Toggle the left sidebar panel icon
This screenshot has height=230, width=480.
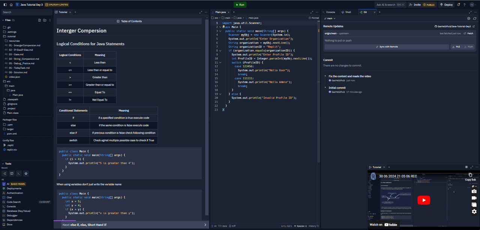tap(5, 5)
